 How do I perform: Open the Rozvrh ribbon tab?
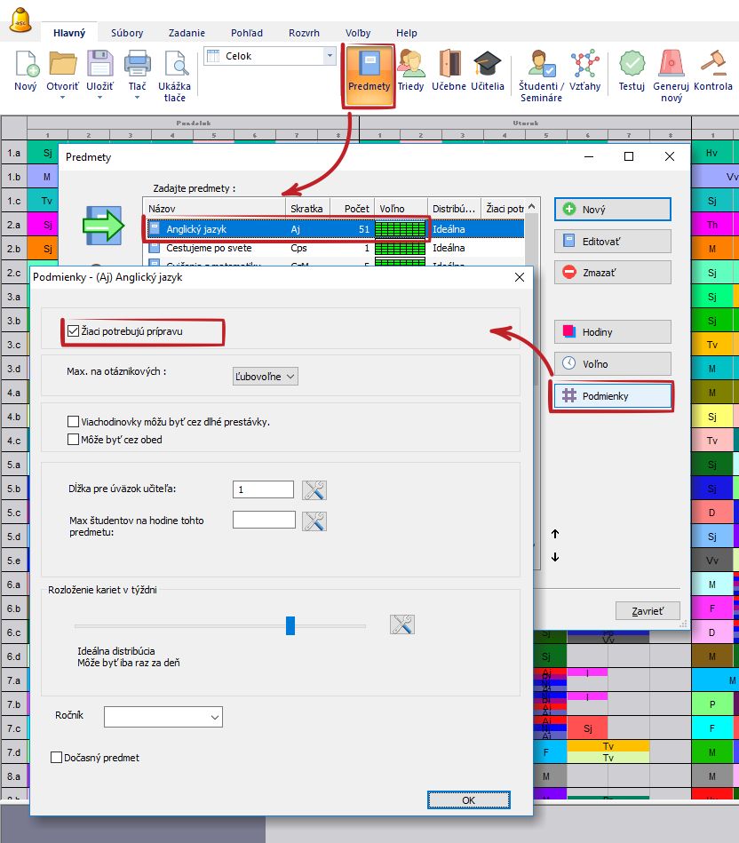304,33
